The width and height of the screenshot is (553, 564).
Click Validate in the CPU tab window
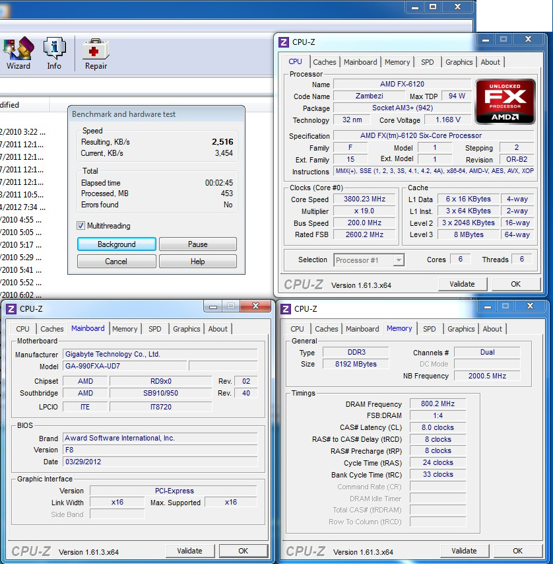(463, 284)
